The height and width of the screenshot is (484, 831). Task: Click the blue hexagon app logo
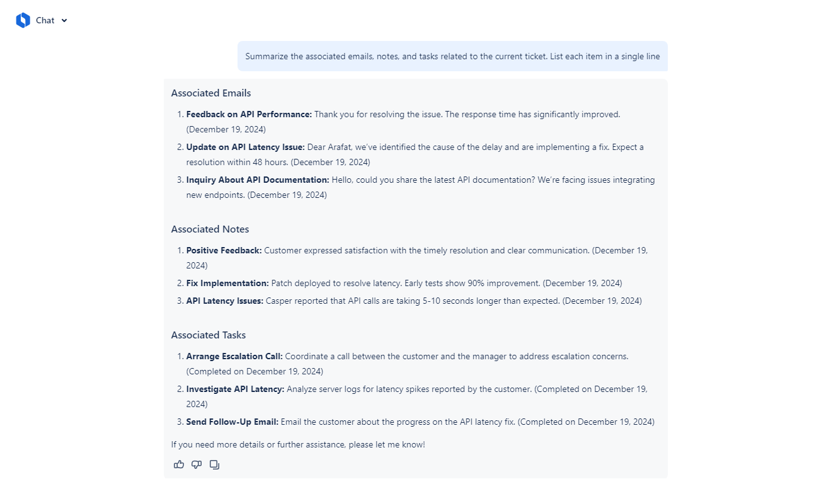(23, 20)
